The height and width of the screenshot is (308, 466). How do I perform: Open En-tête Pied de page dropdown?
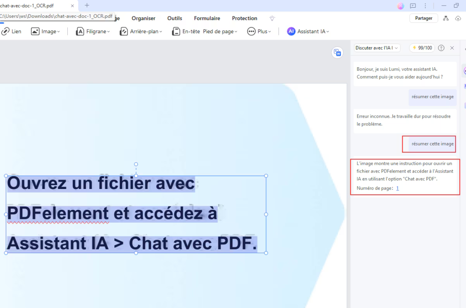coord(205,31)
